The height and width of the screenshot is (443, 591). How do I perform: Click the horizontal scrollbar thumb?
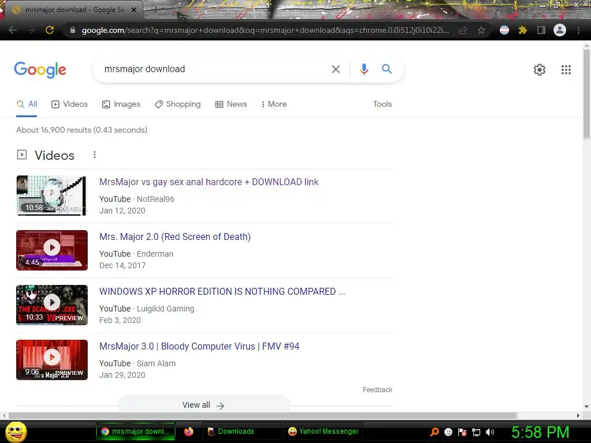pyautogui.click(x=263, y=415)
